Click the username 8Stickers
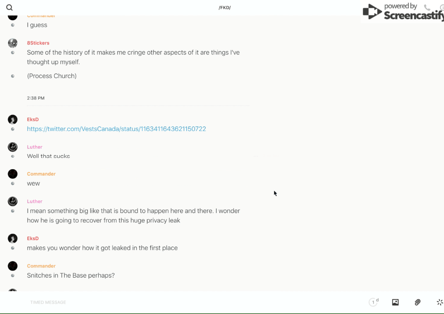 38,43
